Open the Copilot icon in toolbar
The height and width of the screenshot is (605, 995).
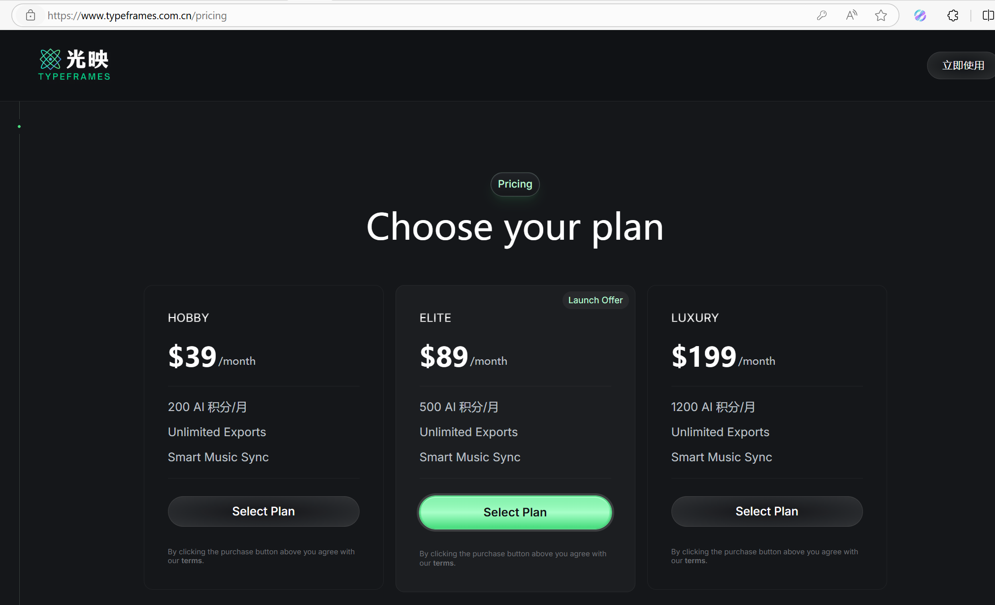920,15
